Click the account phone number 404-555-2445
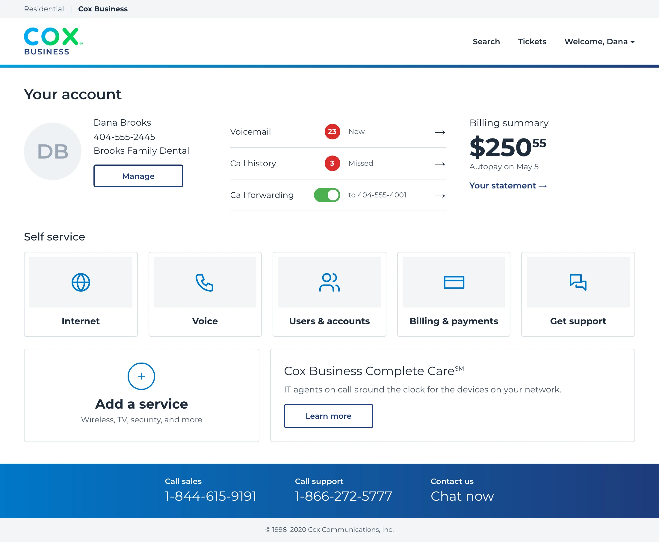This screenshot has height=542, width=659. (x=124, y=137)
